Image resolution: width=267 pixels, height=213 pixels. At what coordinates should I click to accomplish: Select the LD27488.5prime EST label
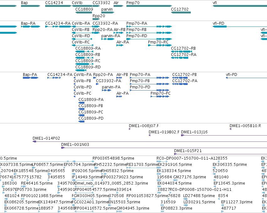click(x=199, y=196)
